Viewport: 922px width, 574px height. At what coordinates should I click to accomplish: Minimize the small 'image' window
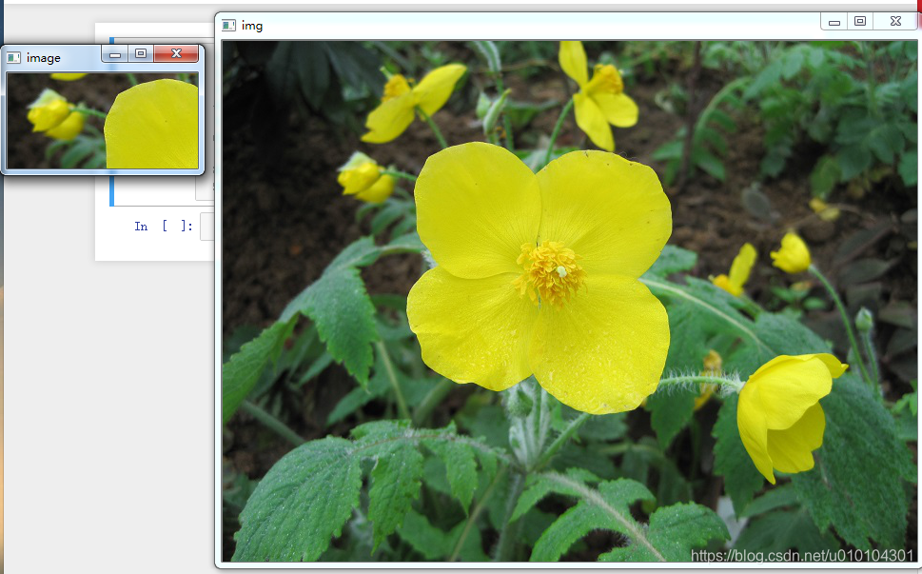[x=115, y=54]
